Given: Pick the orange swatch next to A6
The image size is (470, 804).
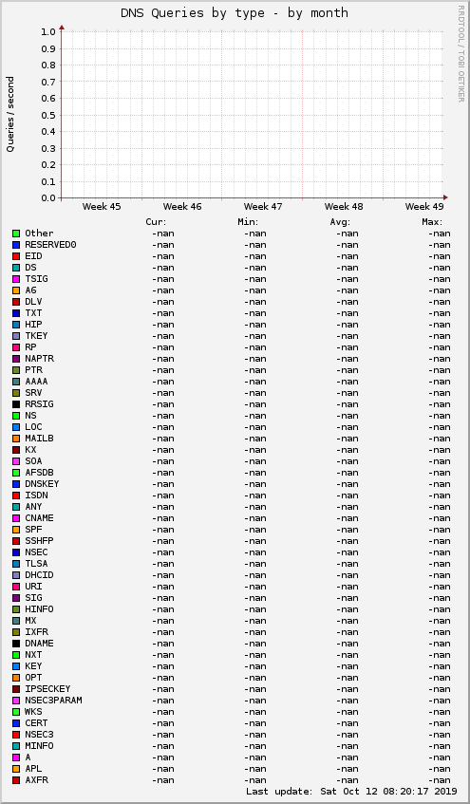Looking at the screenshot, I should click(x=16, y=290).
